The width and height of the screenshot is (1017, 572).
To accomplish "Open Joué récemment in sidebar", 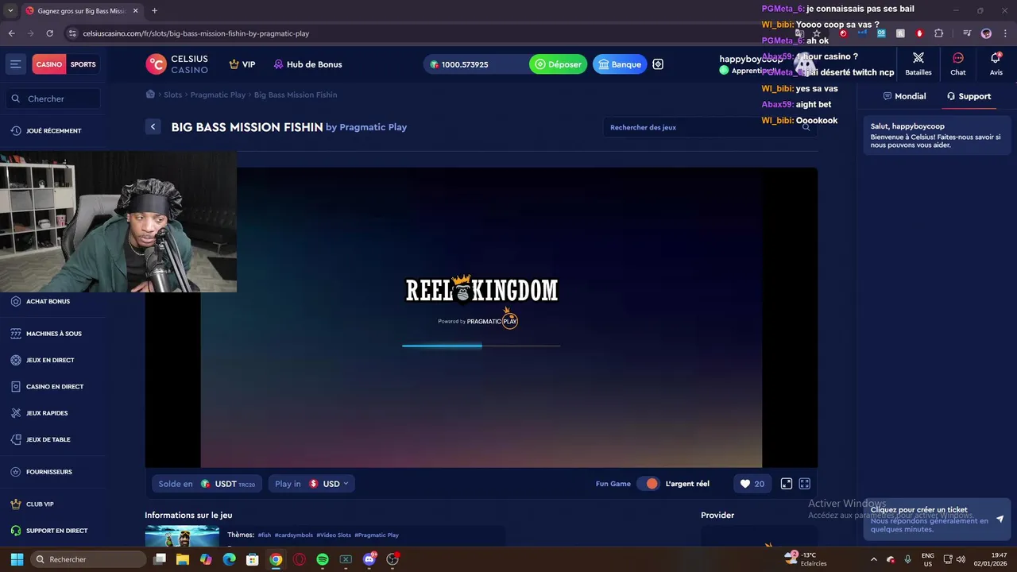I will tap(52, 130).
